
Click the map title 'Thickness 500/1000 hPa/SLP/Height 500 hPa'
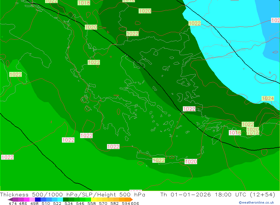pos(73,194)
